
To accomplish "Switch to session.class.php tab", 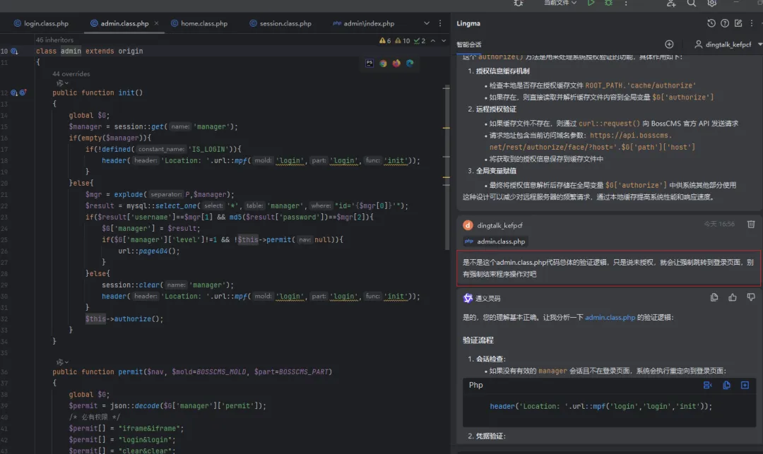I will point(280,23).
